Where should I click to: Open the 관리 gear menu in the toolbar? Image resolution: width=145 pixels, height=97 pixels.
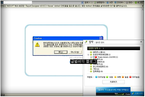click(130, 2)
